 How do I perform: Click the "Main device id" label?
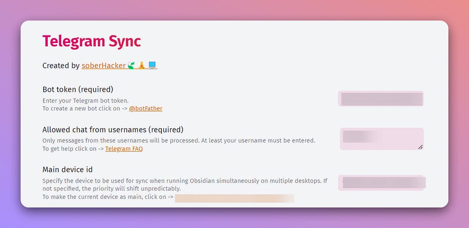pyautogui.click(x=67, y=169)
